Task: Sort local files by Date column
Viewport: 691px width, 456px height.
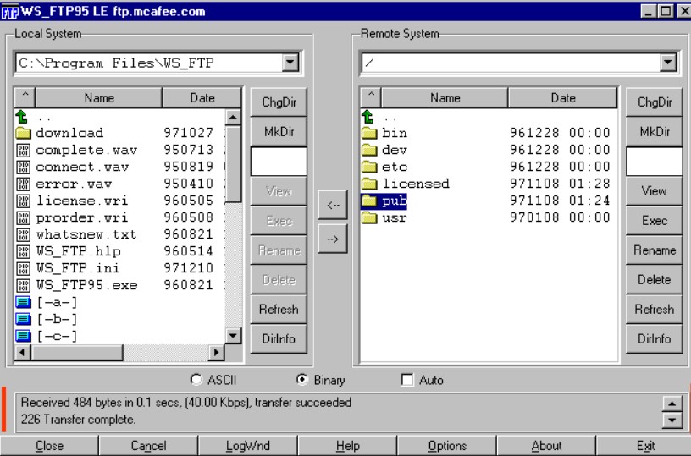Action: tap(202, 97)
